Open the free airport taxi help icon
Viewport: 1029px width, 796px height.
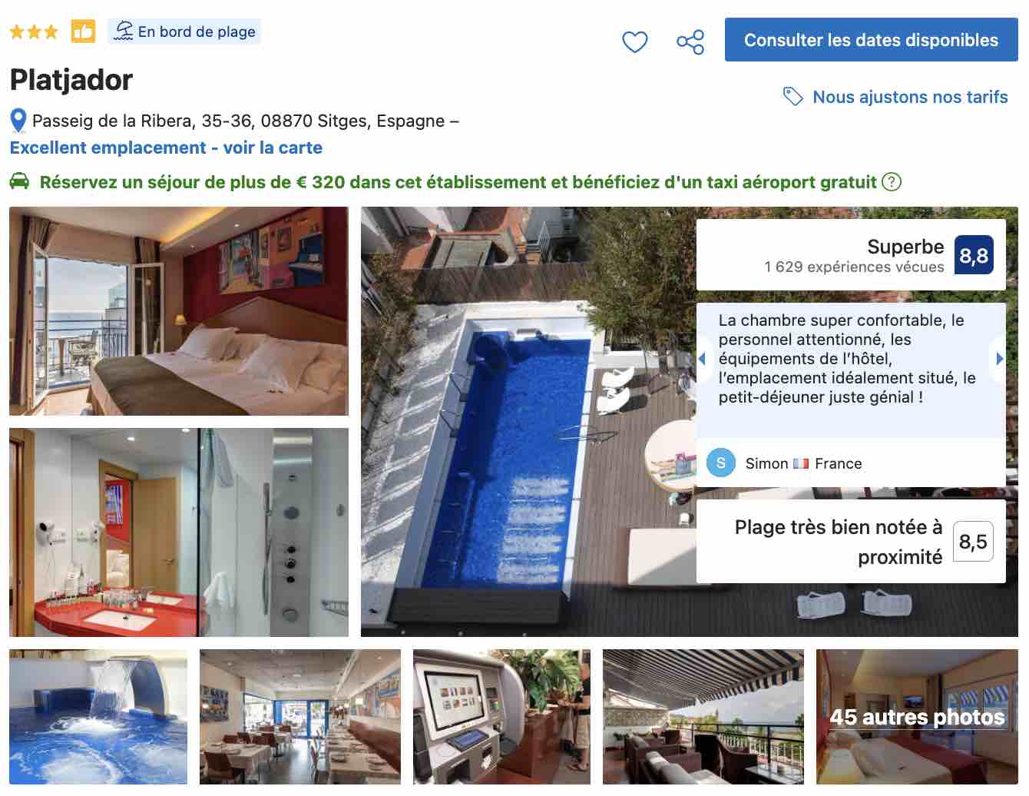(892, 182)
